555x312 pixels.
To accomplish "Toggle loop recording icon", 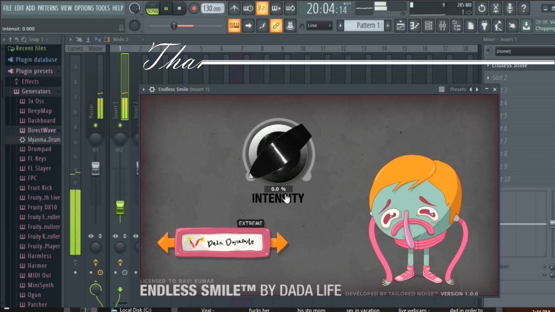I will [x=290, y=8].
